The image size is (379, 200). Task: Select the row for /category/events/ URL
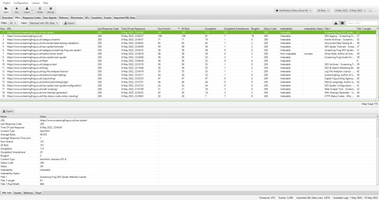[x=188, y=40]
